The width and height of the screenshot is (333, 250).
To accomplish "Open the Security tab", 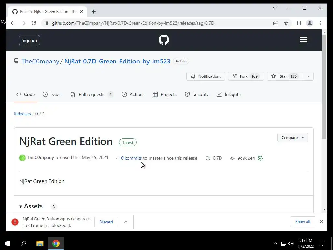I will pos(197,95).
